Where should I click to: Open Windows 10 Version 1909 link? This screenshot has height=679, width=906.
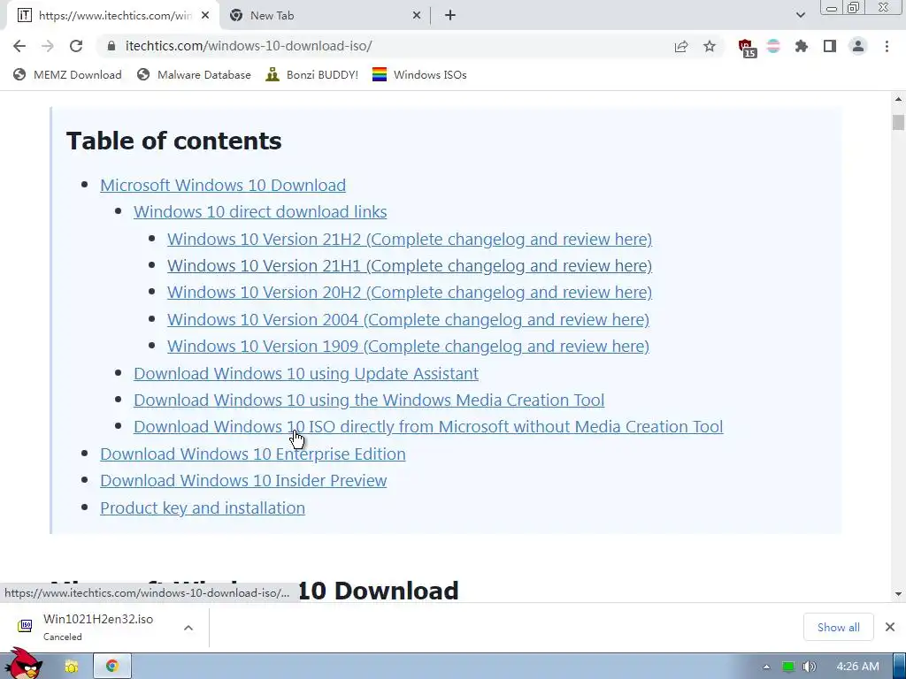408,346
